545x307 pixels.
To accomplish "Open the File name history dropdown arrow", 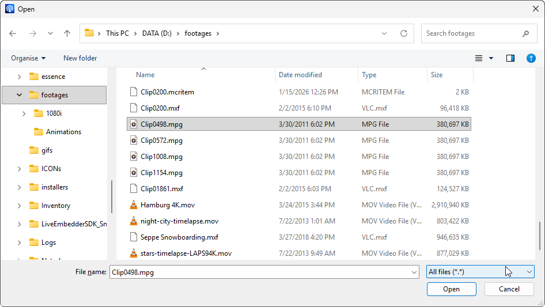I will (414, 272).
